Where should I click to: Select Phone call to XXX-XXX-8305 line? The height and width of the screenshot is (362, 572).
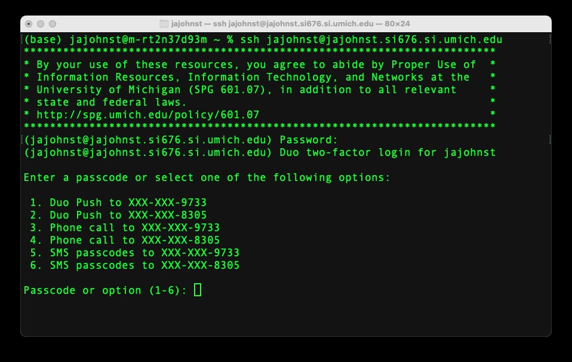125,240
